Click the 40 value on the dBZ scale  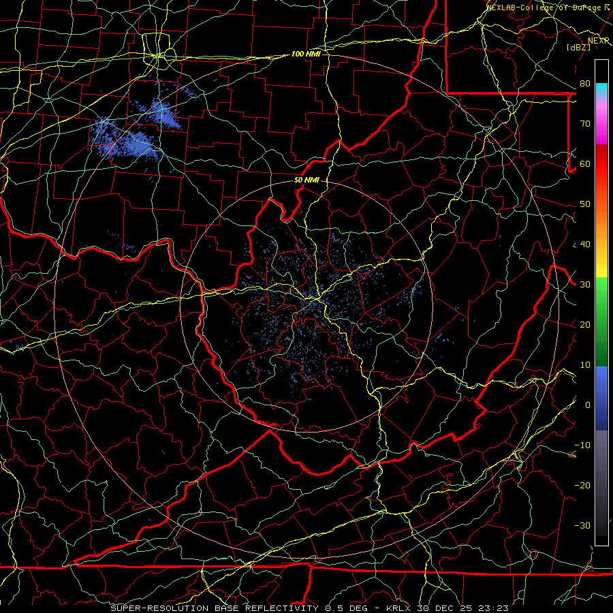coord(585,245)
